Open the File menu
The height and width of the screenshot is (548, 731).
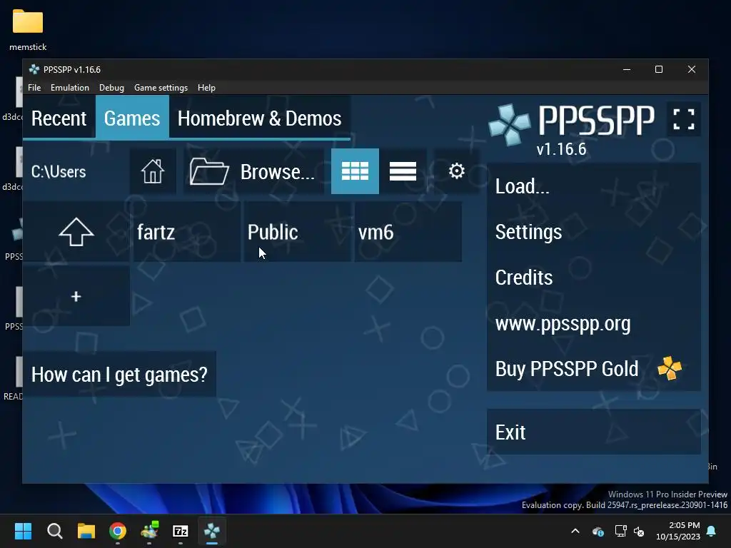pos(34,88)
